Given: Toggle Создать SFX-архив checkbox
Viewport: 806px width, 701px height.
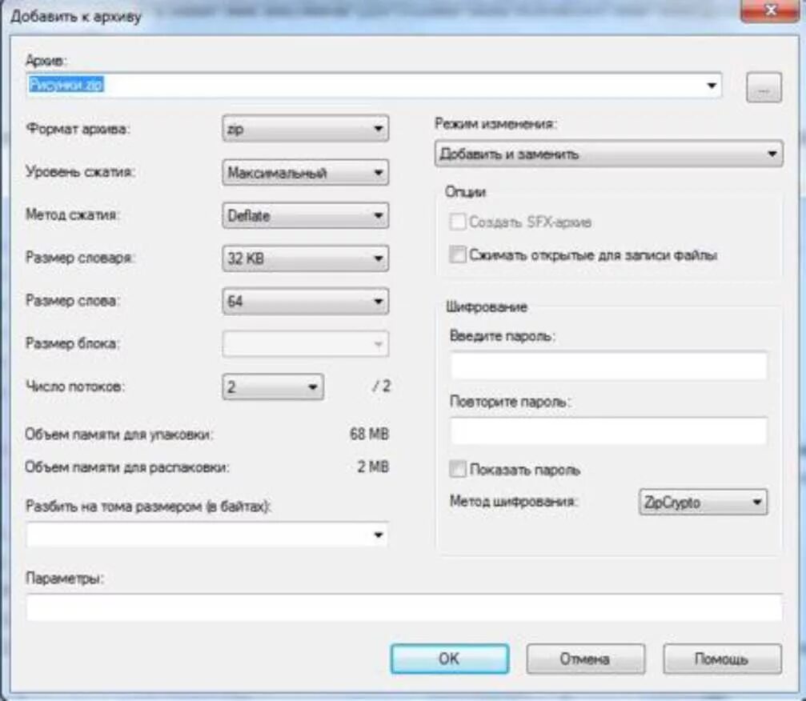Looking at the screenshot, I should [x=457, y=222].
